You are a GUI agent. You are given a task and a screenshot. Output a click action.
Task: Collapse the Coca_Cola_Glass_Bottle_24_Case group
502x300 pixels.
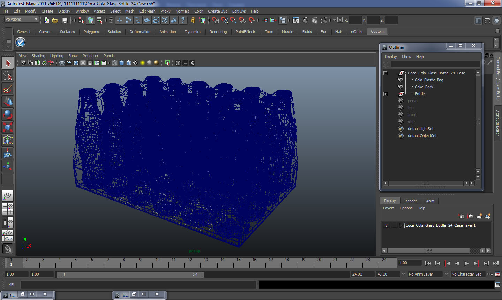coord(386,73)
